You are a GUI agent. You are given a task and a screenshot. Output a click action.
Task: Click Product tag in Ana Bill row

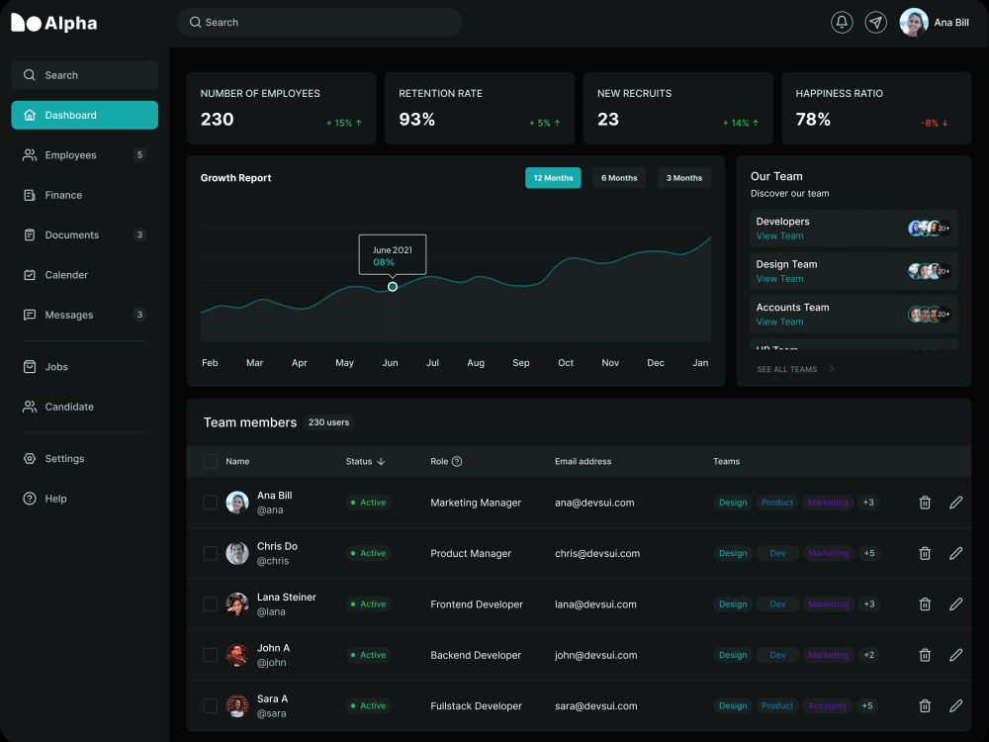777,503
